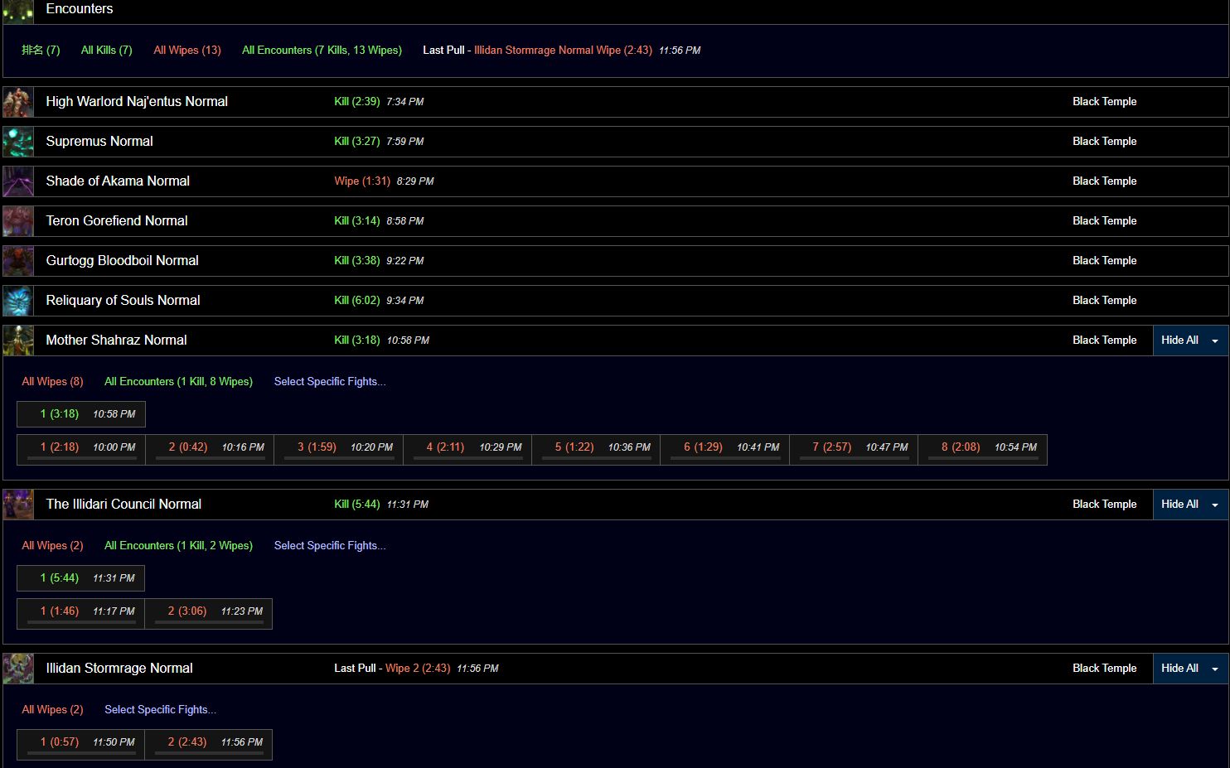This screenshot has width=1230, height=768.
Task: Open Last Pull Illidan Stormrage Normal Wipe
Action: 561,50
